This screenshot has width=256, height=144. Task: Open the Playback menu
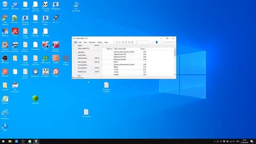[92, 42]
